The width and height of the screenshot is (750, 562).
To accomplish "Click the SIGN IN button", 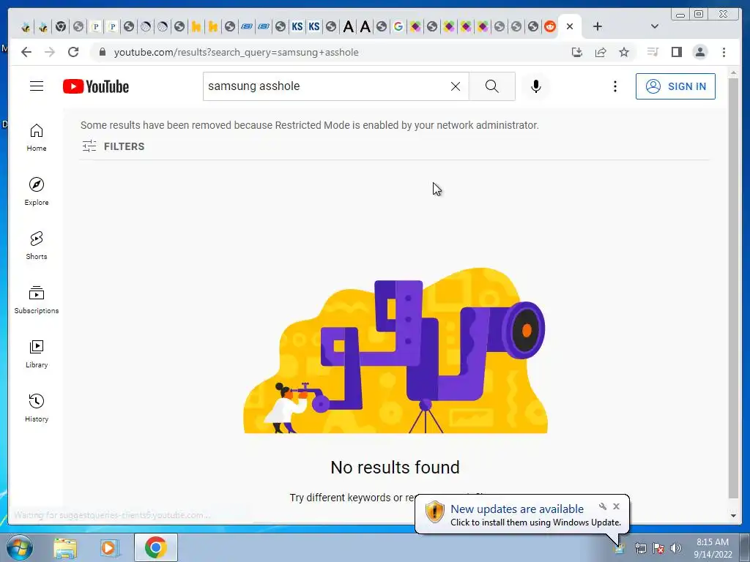I will point(675,86).
